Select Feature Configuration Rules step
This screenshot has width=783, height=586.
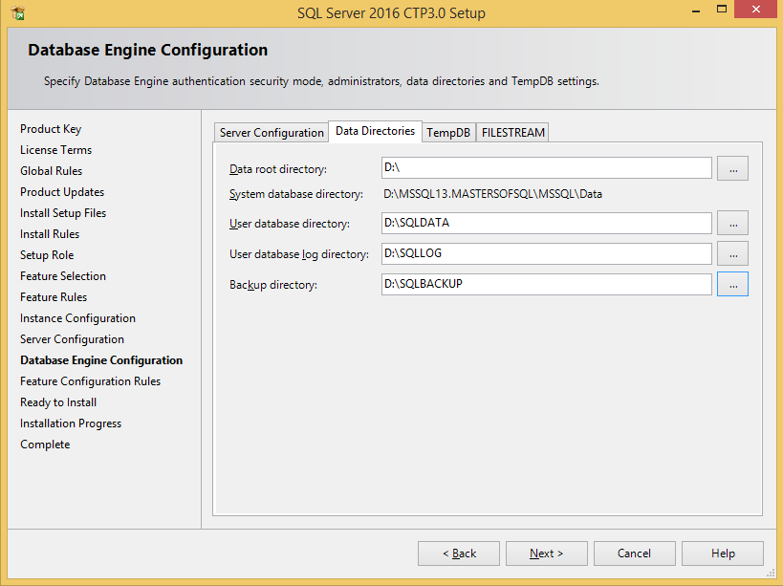pos(91,381)
